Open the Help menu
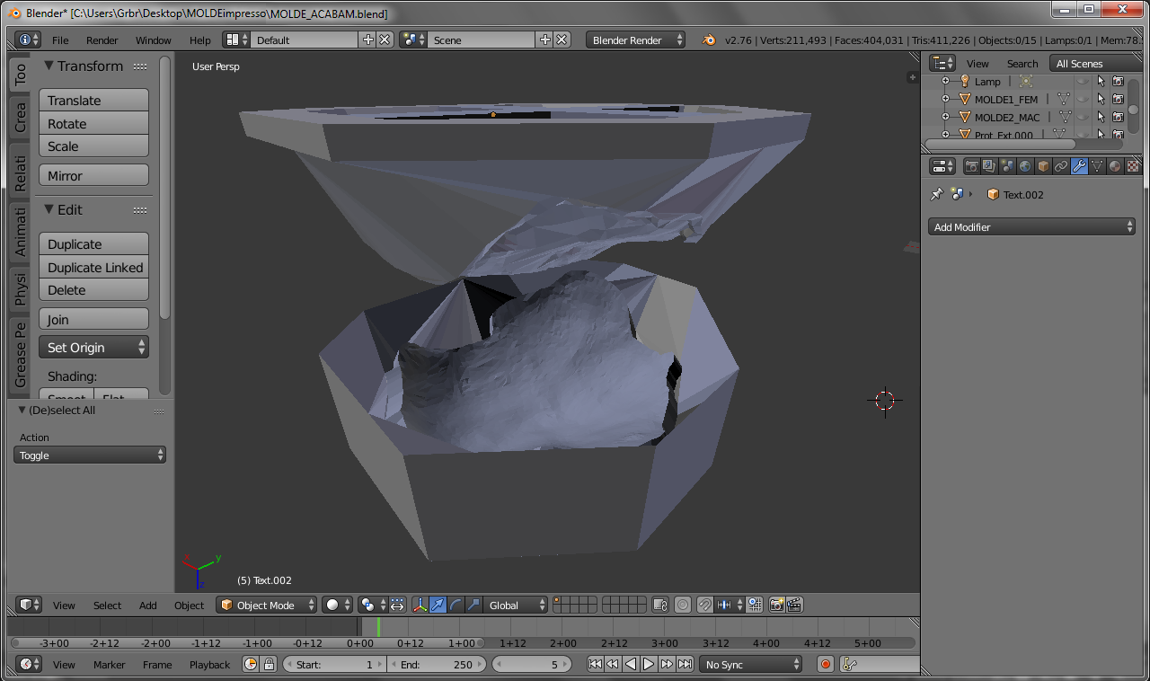The image size is (1150, 681). click(200, 40)
